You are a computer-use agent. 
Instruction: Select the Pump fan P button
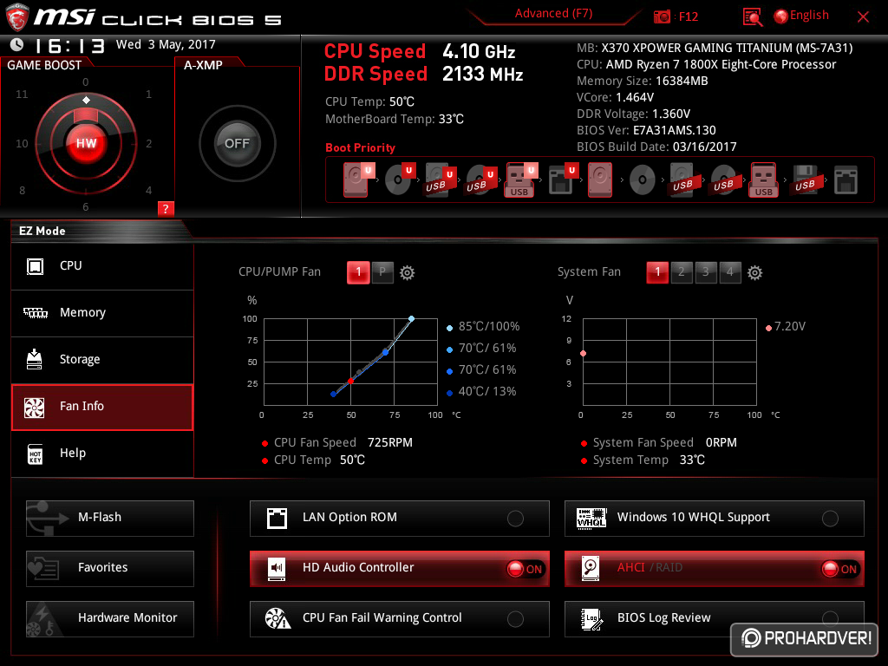coord(382,272)
